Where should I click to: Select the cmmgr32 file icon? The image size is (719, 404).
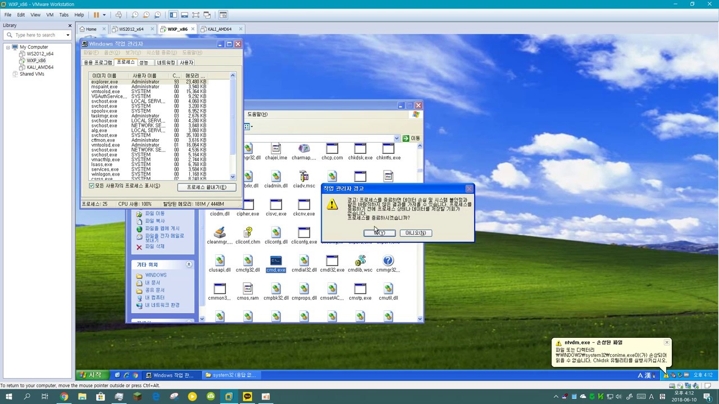click(x=388, y=264)
